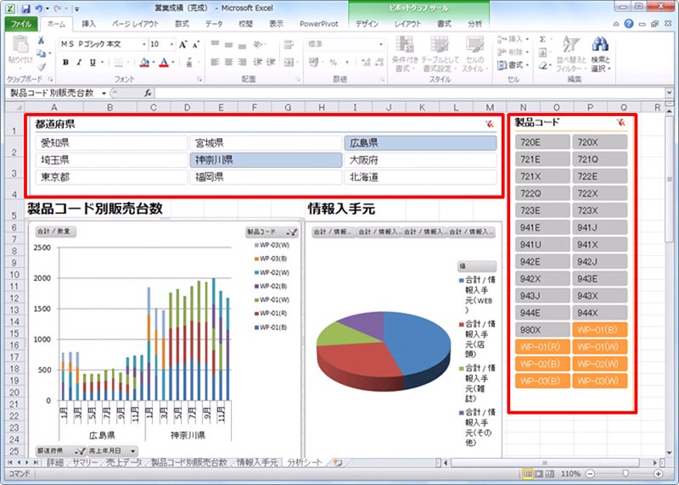Click the Undo icon in quick access toolbar
Viewport: 679px width, 485px height.
(x=38, y=8)
